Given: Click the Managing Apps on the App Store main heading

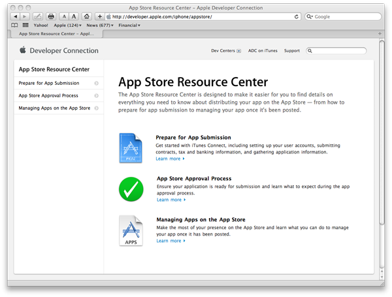Looking at the screenshot, I should 201,219.
